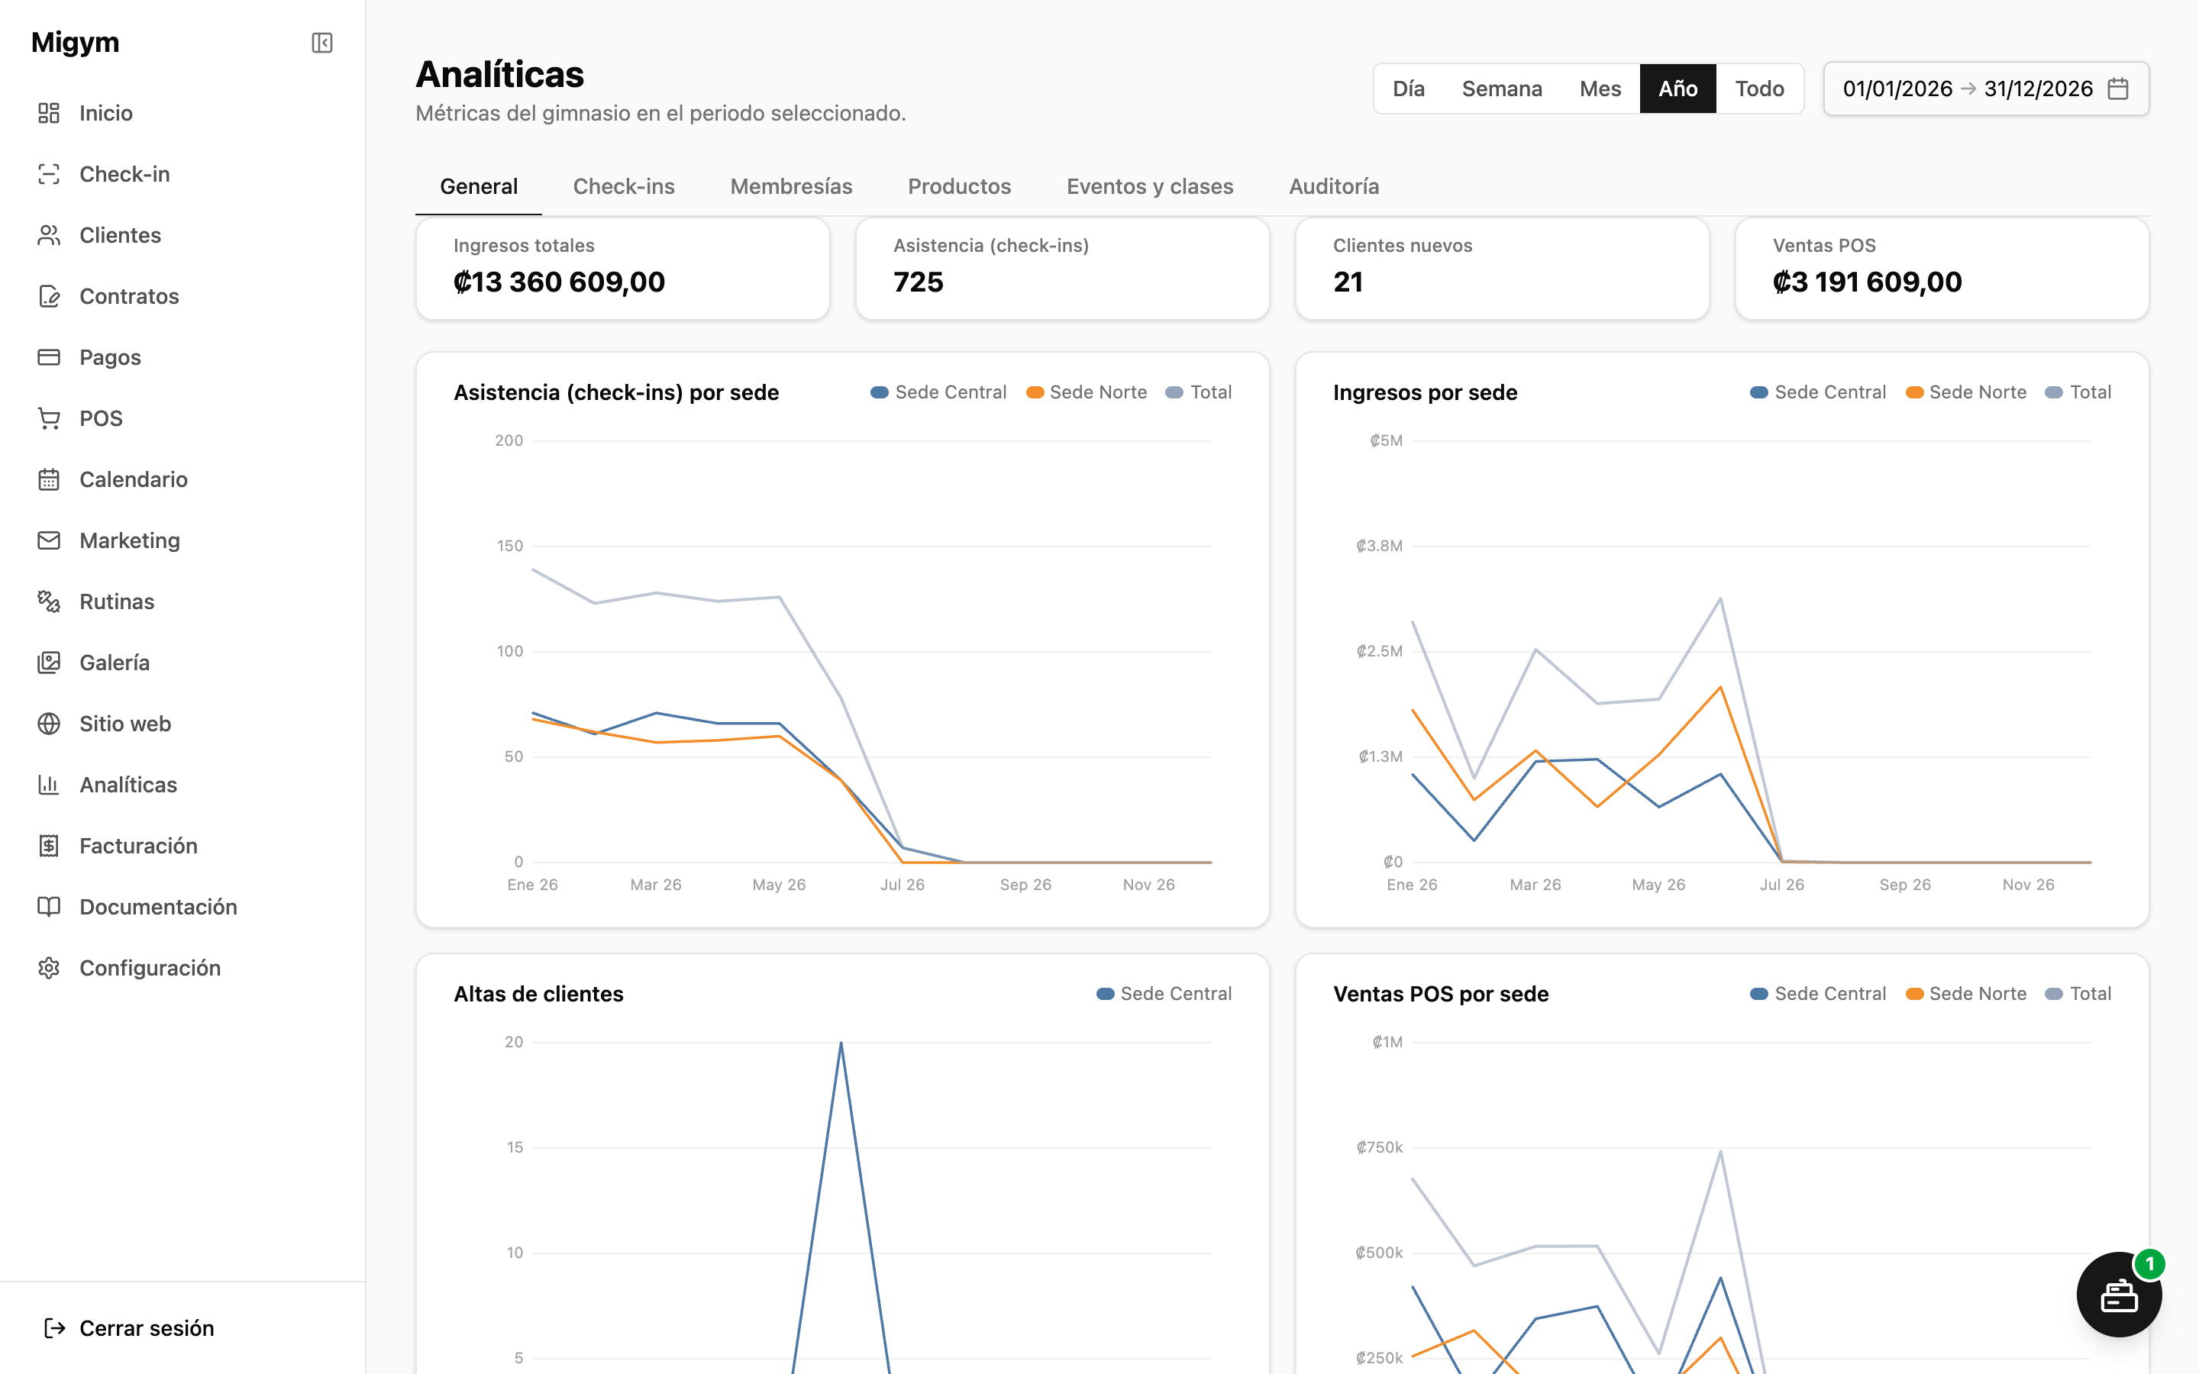Click the Calendario calendar icon in sidebar
Screen dimensions: 2199x1374
[49, 479]
